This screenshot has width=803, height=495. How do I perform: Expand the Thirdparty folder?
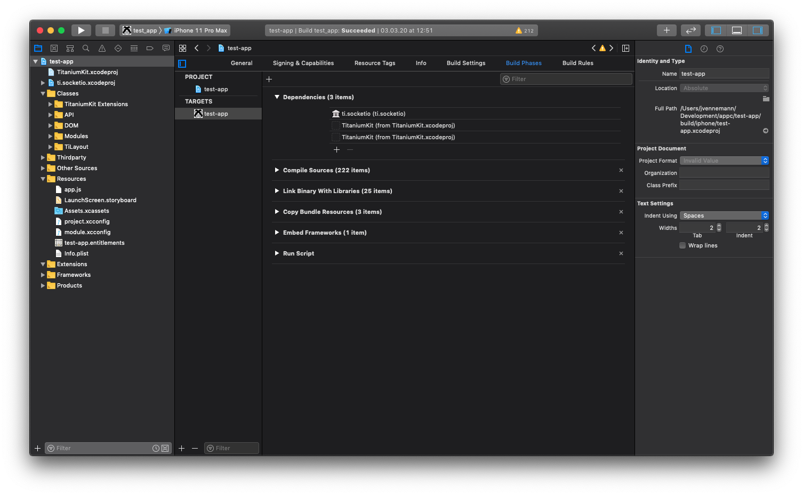tap(43, 157)
